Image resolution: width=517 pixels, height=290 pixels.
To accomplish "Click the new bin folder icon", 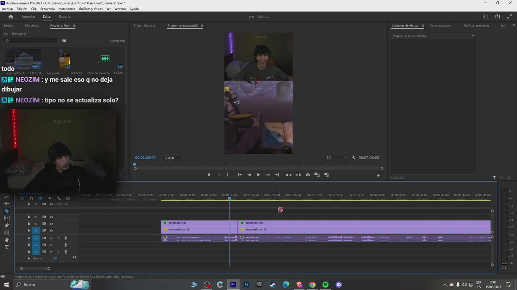I will 64,41.
